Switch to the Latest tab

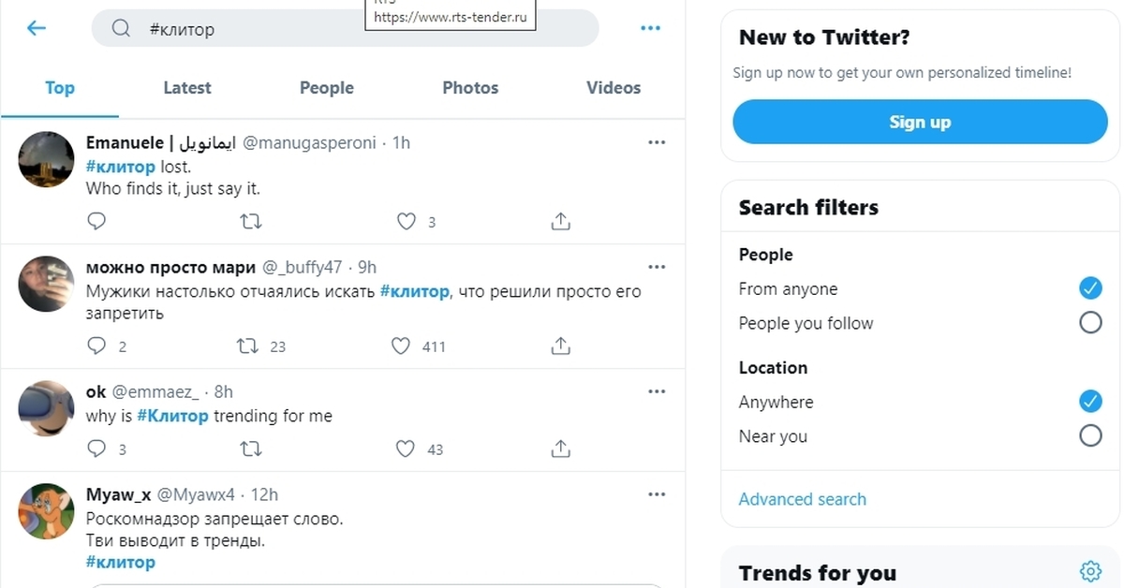tap(187, 88)
